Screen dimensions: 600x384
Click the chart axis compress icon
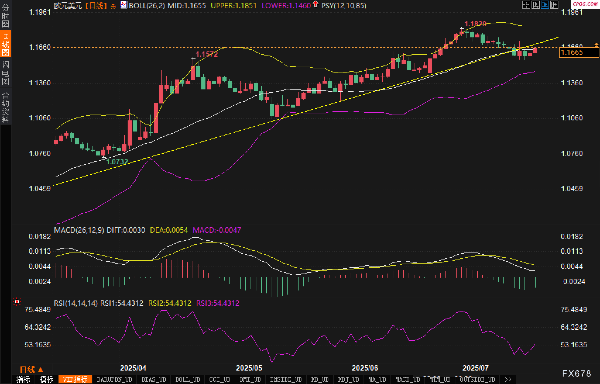point(535,5)
